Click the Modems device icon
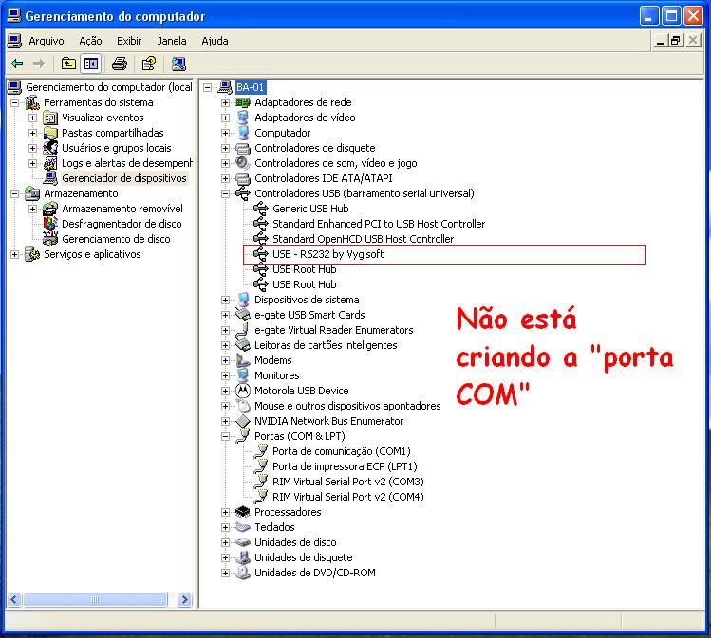 pos(243,360)
